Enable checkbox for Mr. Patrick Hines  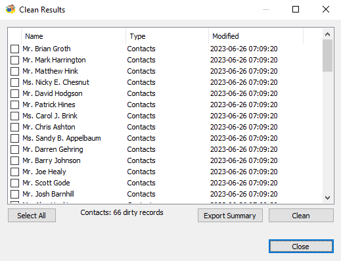click(14, 105)
